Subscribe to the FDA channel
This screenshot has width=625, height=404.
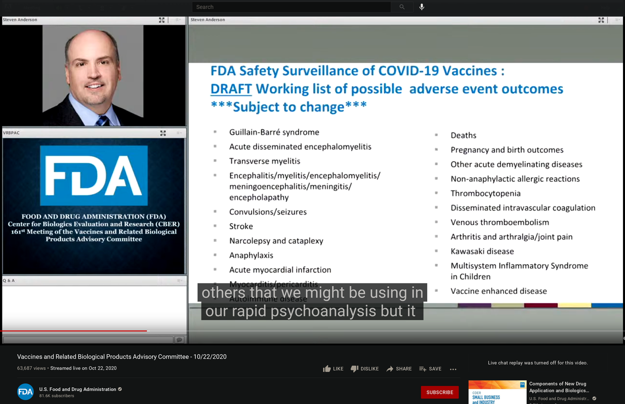(440, 392)
